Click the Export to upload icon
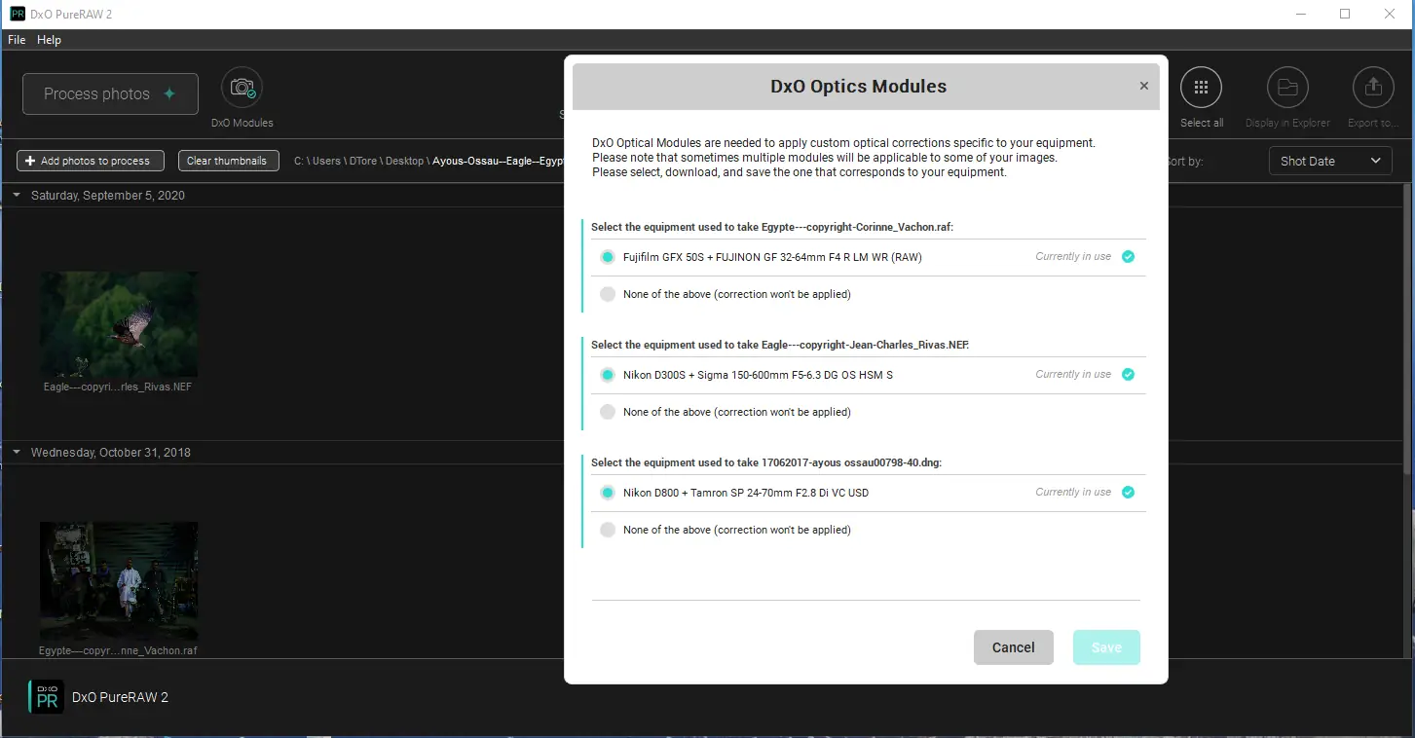1415x738 pixels. pyautogui.click(x=1373, y=89)
